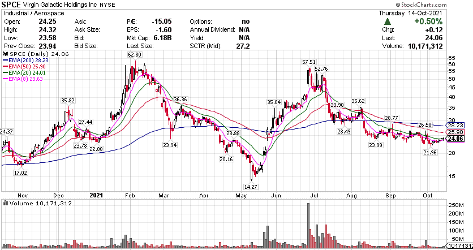Image resolution: width=473 pixels, height=250 pixels.
Task: Click the 23.78 price annotation
Action: click(x=80, y=145)
